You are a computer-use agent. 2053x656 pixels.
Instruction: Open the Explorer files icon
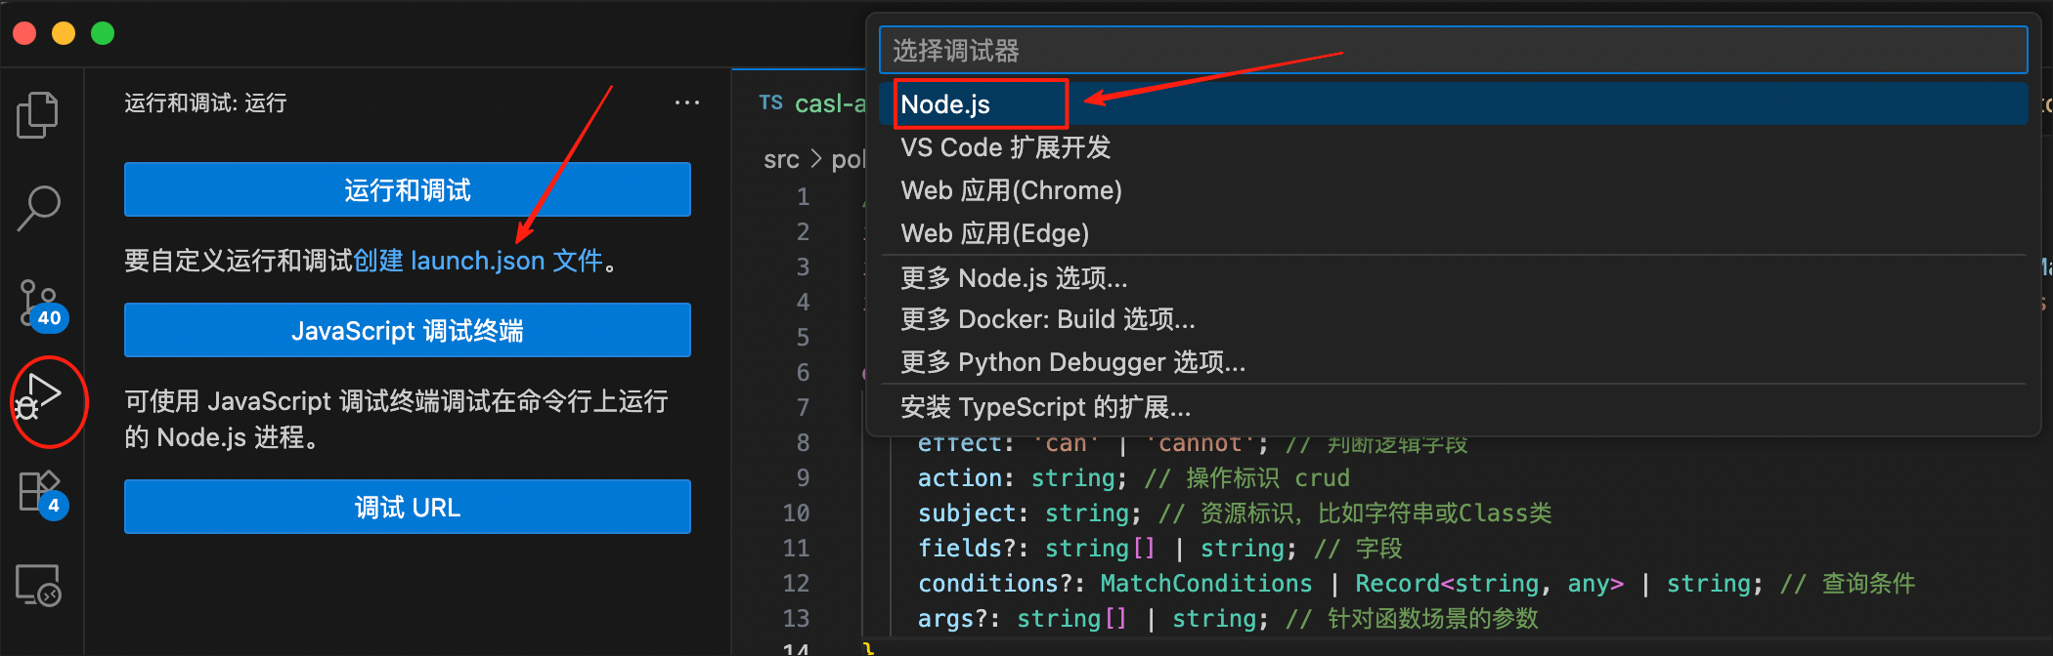38,115
